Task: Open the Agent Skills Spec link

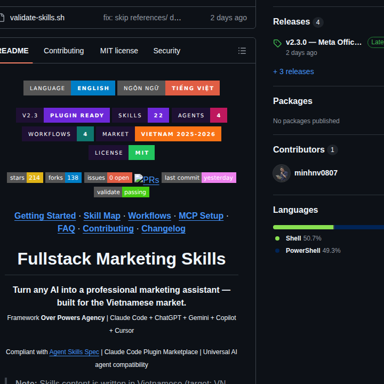Action: pos(74,352)
